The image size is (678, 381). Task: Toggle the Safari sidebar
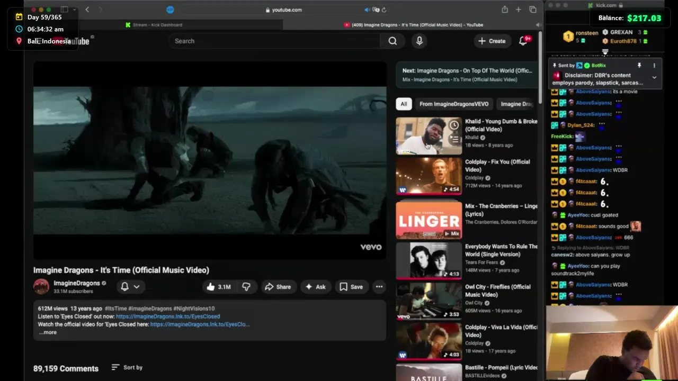(64, 10)
